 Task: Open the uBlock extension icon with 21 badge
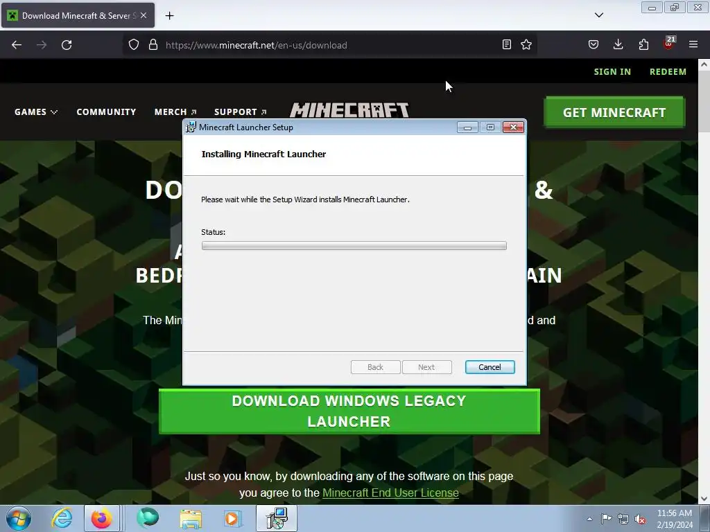click(x=669, y=44)
